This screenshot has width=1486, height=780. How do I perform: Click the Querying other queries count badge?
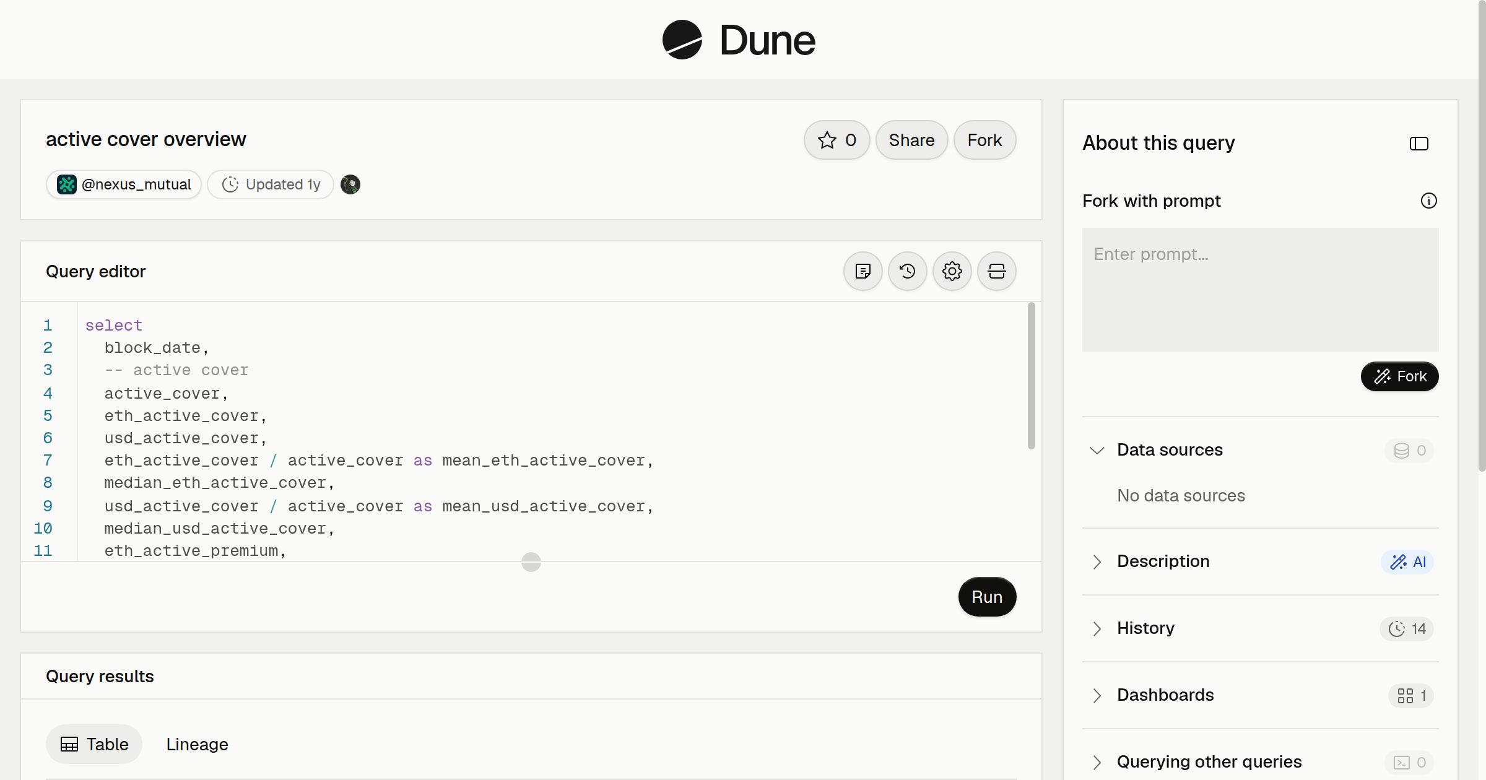pos(1409,762)
